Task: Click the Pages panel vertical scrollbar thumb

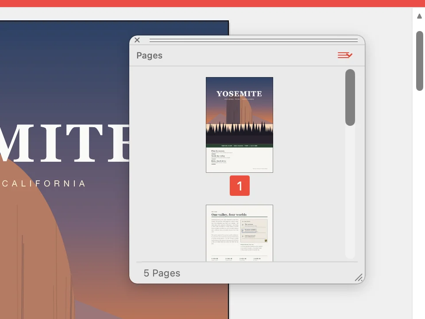Action: click(x=350, y=97)
